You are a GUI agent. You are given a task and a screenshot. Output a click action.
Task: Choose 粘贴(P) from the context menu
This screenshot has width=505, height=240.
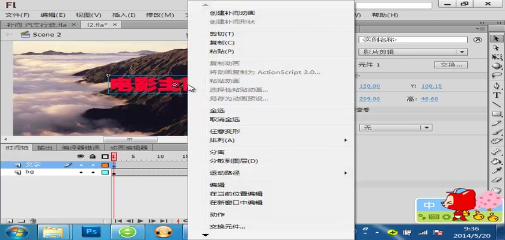click(222, 52)
